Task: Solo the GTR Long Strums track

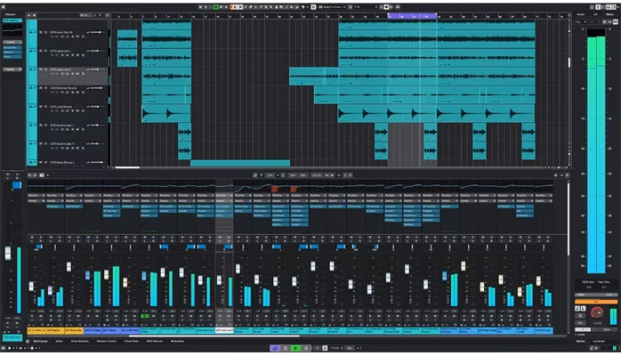Action: pos(45,107)
